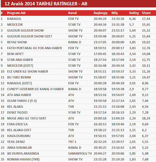Image resolution: width=156 pixels, height=162 pixels.
Task: Click rating value '2,9'
Action: pos(132,89)
